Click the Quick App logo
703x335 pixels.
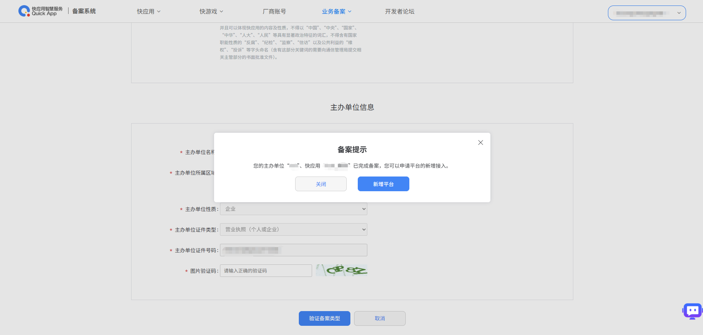pyautogui.click(x=41, y=11)
